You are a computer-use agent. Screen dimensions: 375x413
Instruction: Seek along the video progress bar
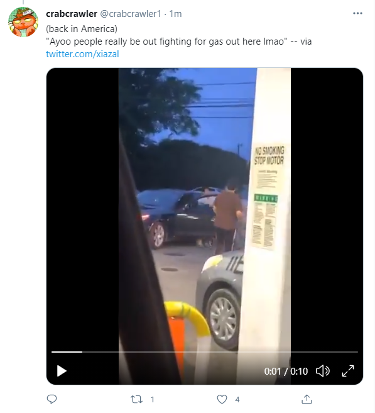[x=205, y=352]
